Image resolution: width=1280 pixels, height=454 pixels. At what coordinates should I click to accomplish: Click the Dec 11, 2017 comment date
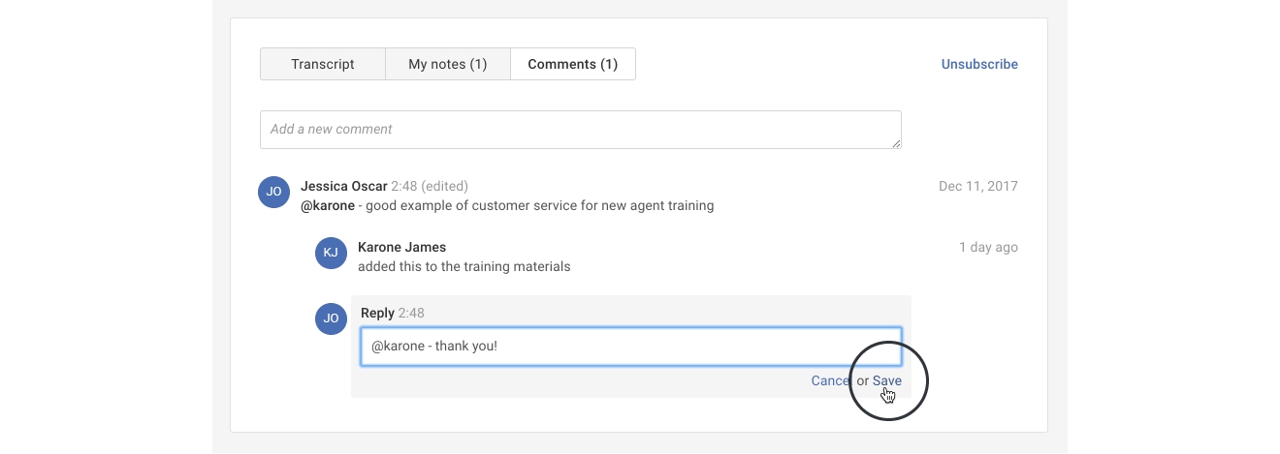tap(977, 186)
